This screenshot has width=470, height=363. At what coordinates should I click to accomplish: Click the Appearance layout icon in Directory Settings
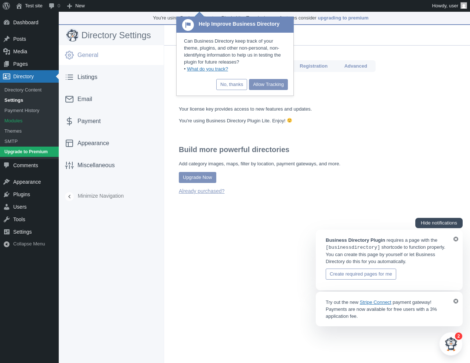(x=69, y=143)
